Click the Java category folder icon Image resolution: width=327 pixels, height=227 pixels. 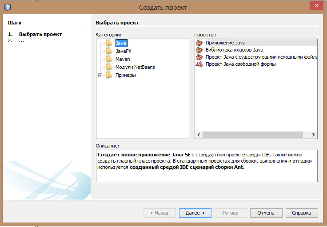click(109, 43)
